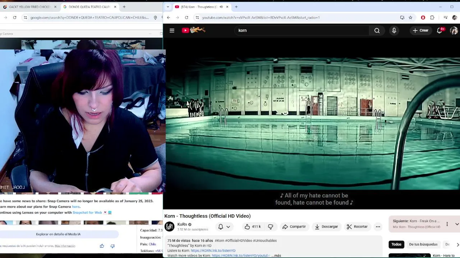The width and height of the screenshot is (460, 258).
Task: Give thumbs up to the AI answer
Action: 102,246
